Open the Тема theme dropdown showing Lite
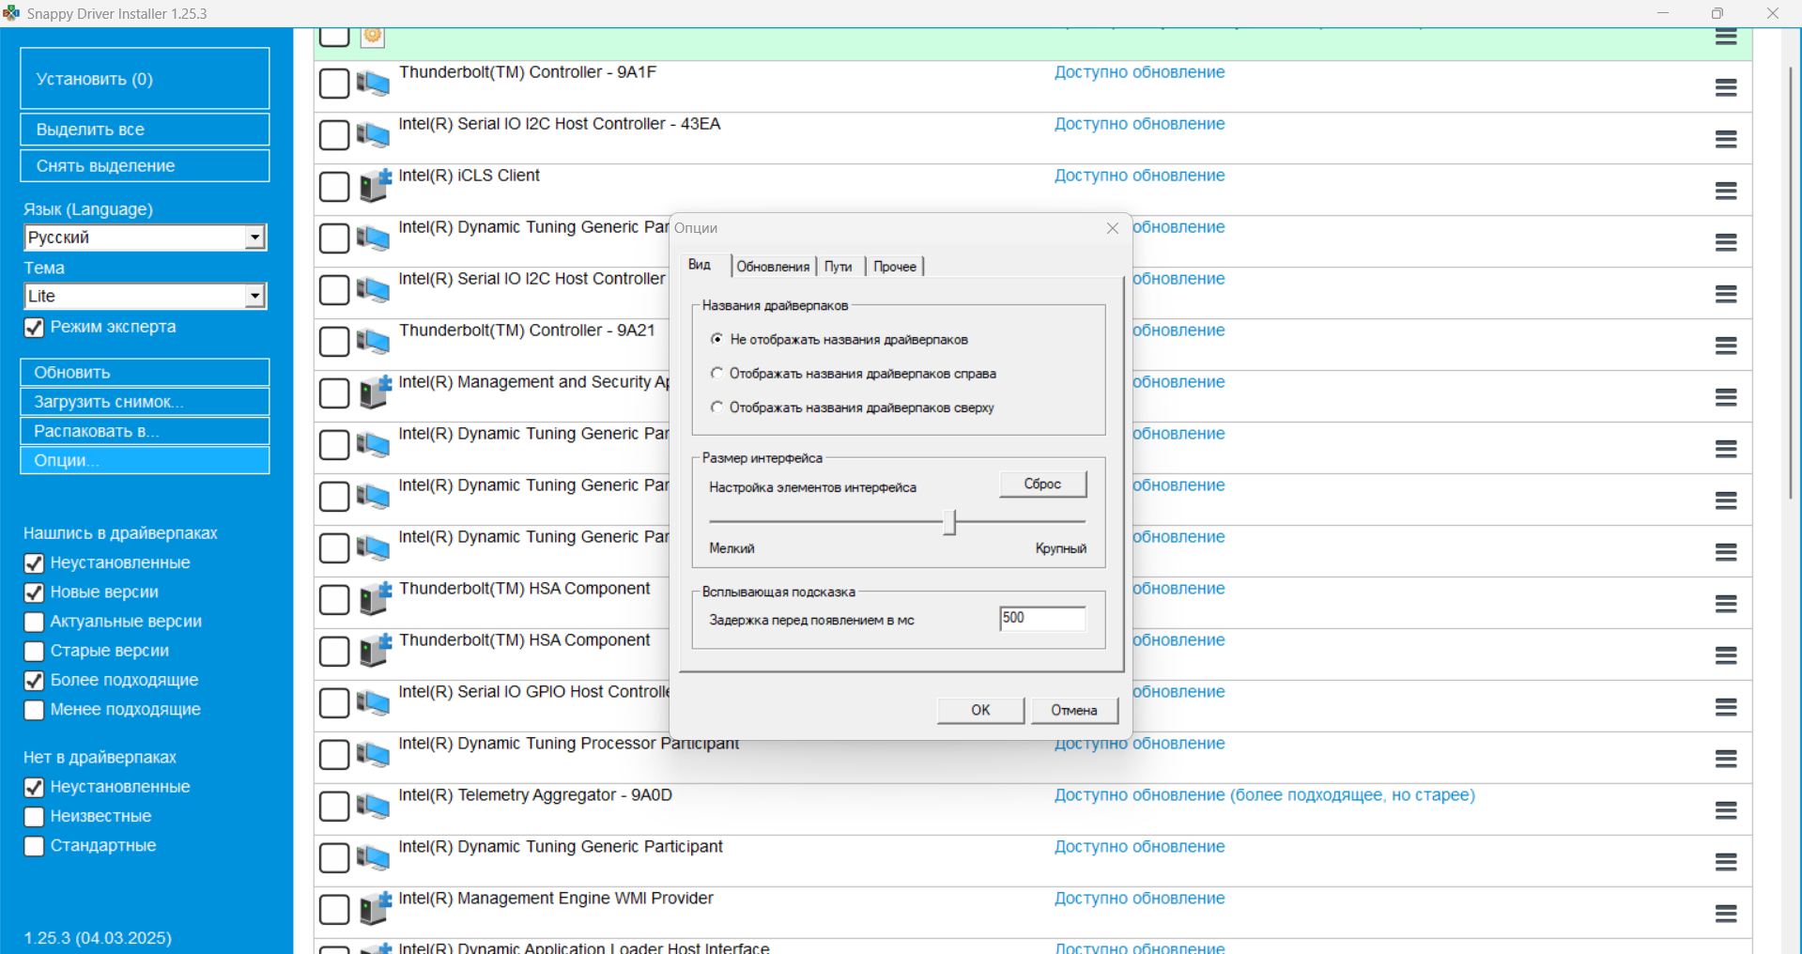Screen dimensions: 1802x954 click(145, 296)
